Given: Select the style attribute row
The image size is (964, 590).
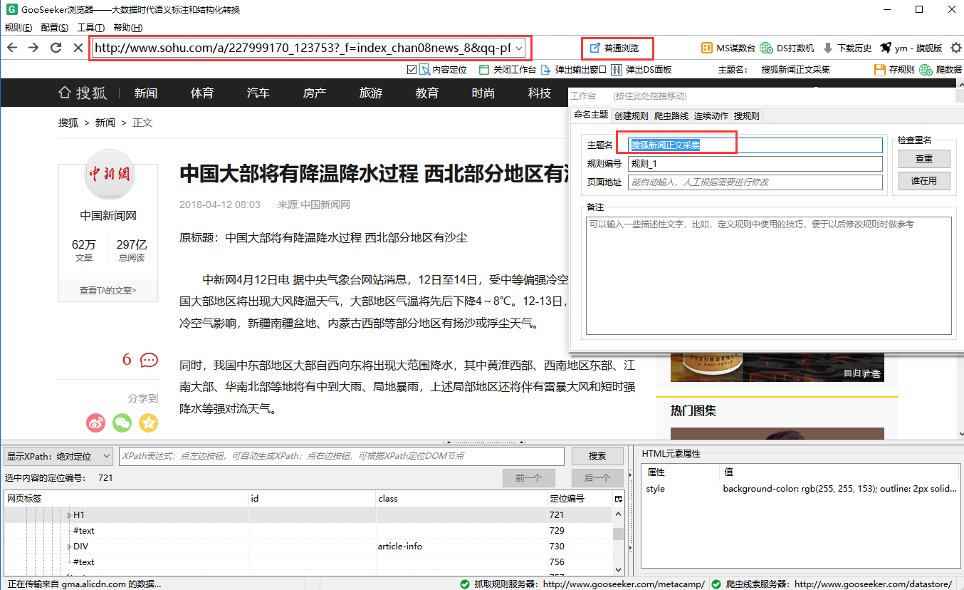Looking at the screenshot, I should pos(801,489).
